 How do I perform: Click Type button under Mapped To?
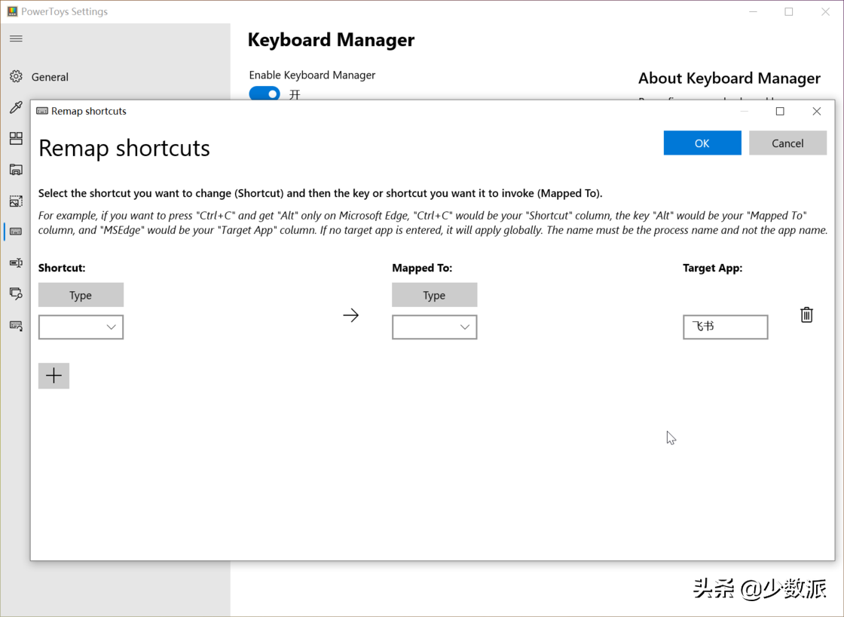[x=434, y=295]
